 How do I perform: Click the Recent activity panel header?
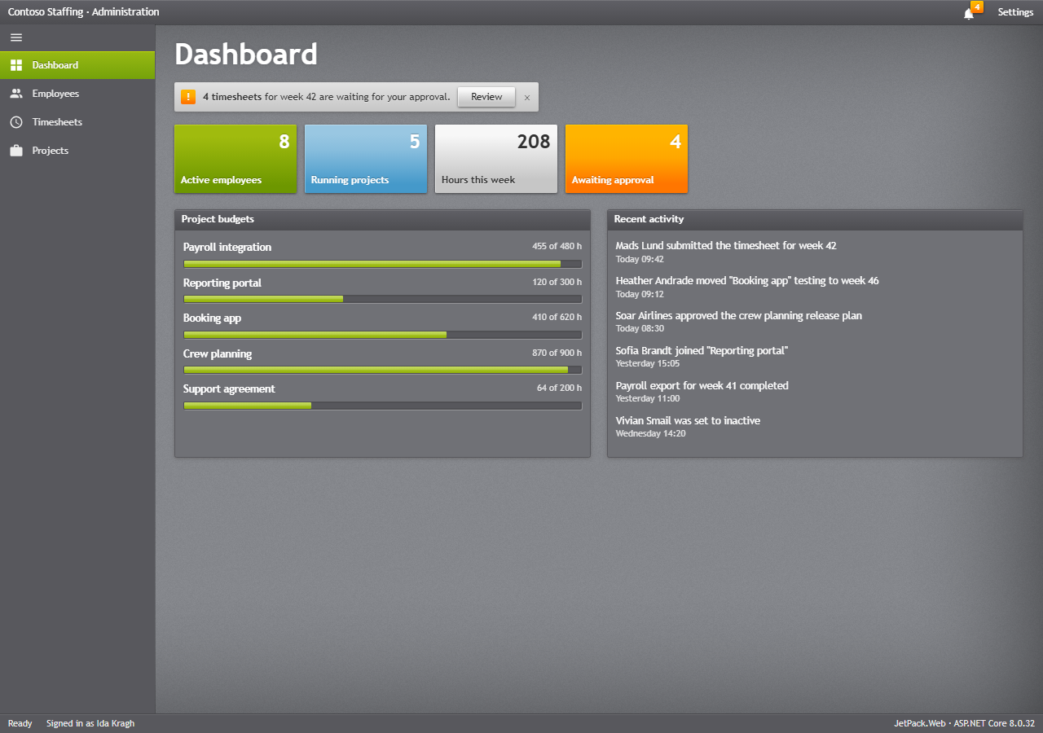coord(815,219)
